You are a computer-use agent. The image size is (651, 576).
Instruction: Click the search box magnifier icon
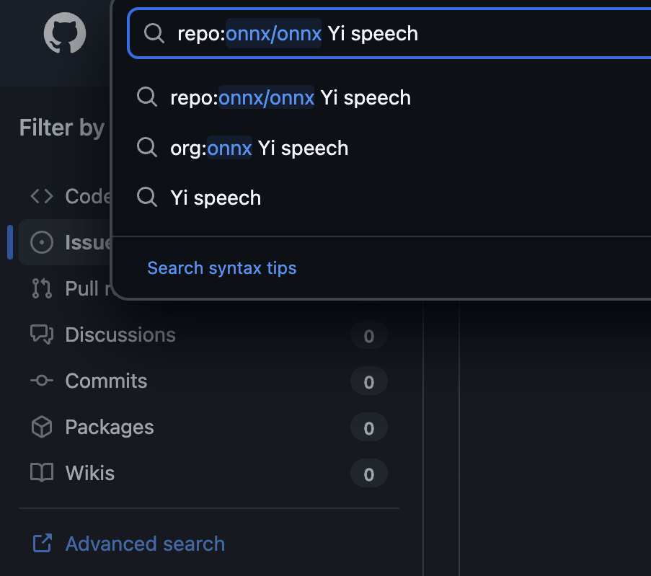pyautogui.click(x=154, y=33)
